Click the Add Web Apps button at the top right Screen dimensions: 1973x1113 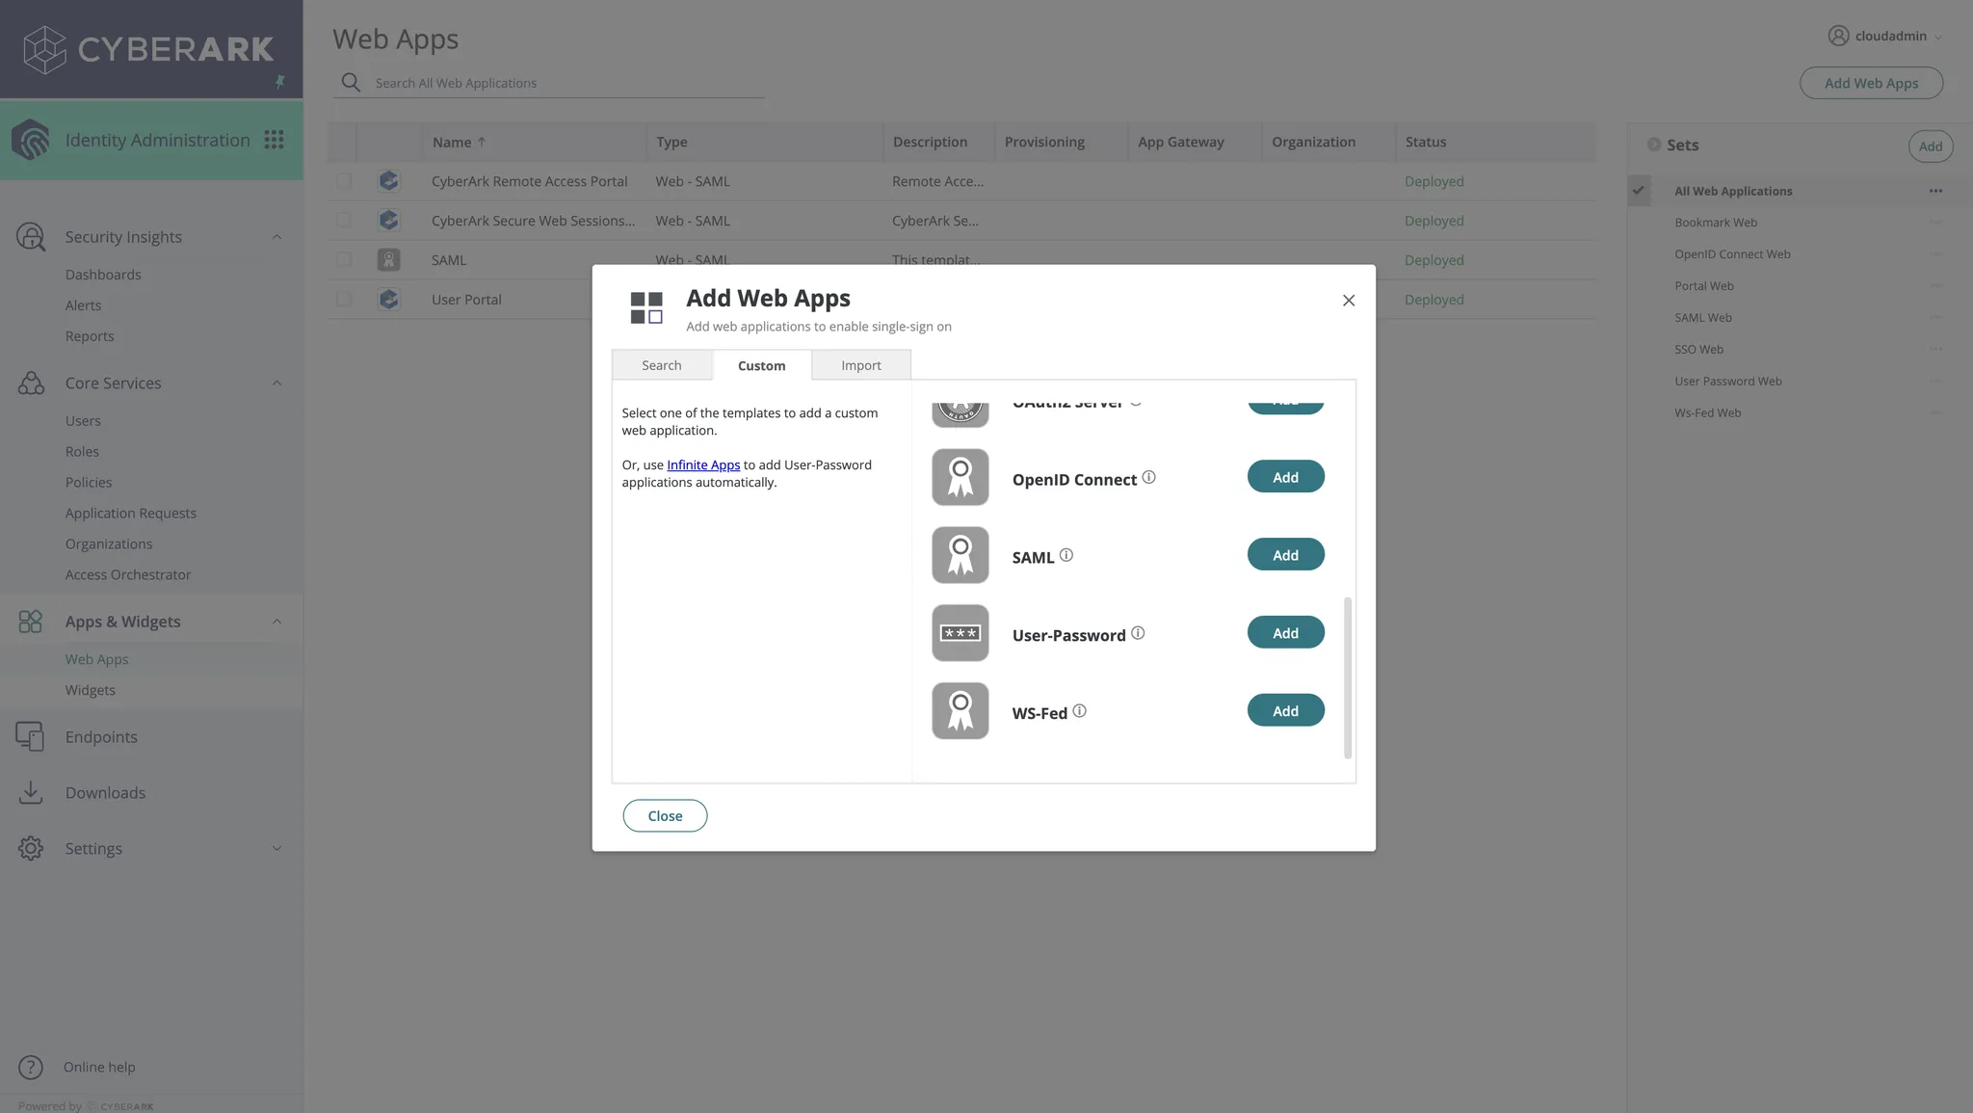(x=1871, y=83)
